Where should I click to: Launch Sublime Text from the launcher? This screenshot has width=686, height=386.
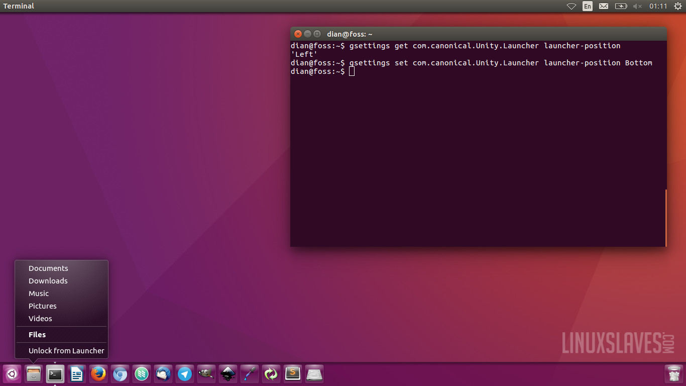[x=293, y=374]
